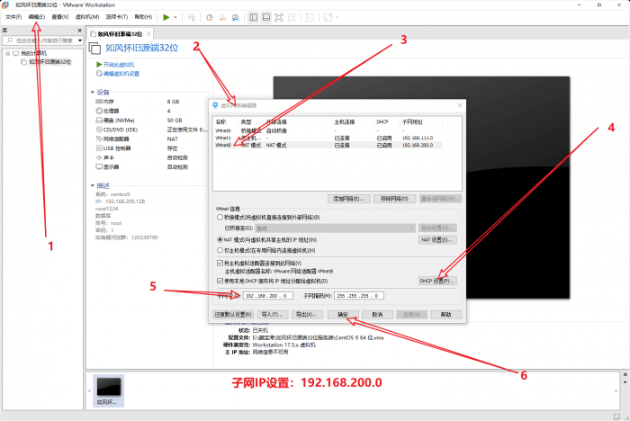Select the host-only mode radio button
630x421 pixels.
pyautogui.click(x=219, y=250)
